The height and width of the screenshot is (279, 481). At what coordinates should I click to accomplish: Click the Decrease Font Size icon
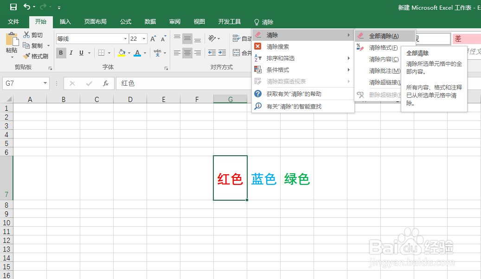tap(163, 38)
